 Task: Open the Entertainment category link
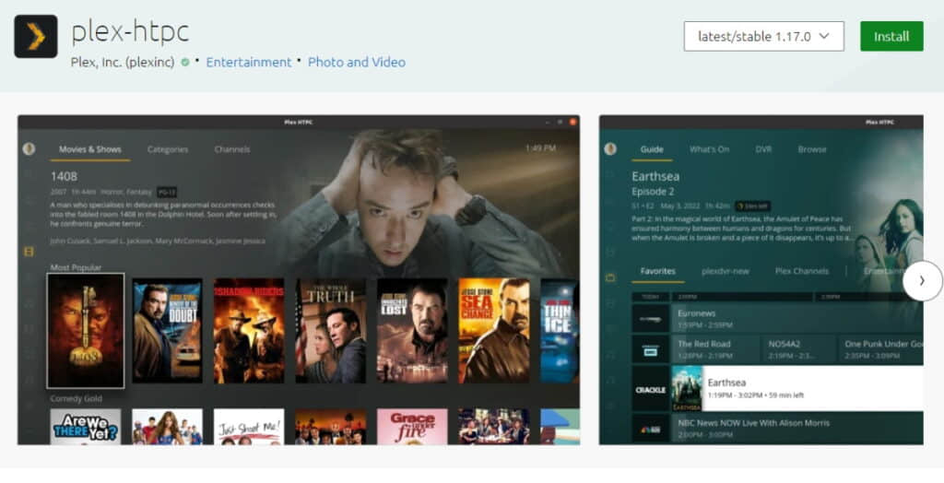pos(248,62)
